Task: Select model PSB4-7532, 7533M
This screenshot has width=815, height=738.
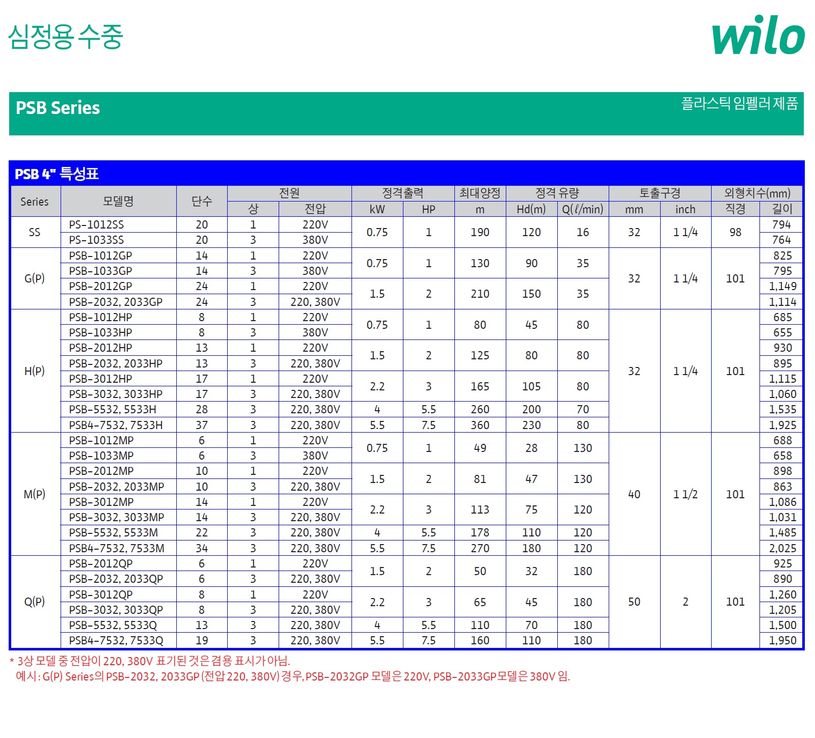Action: pos(117,548)
